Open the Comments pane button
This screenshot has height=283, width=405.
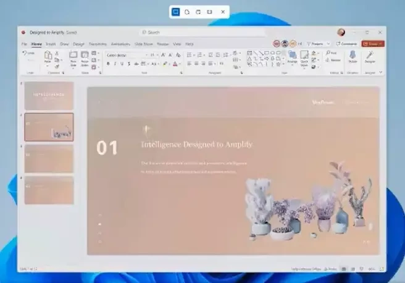click(x=346, y=44)
